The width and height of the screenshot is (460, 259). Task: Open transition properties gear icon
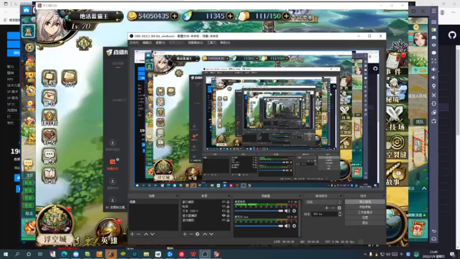(339, 208)
